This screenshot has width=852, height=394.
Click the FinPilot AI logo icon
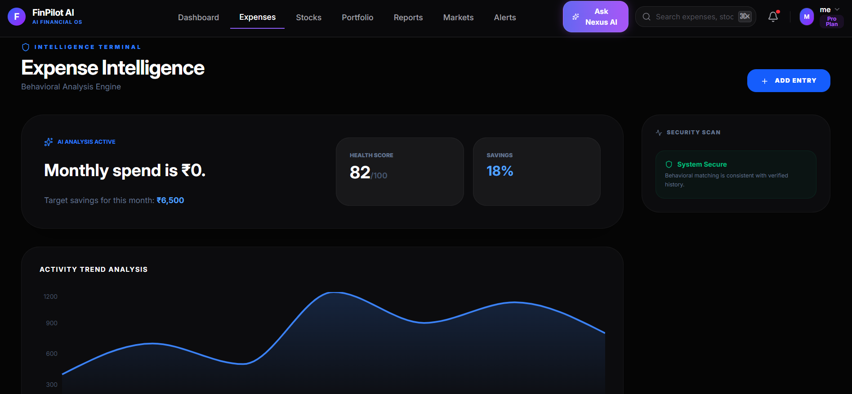coord(17,17)
